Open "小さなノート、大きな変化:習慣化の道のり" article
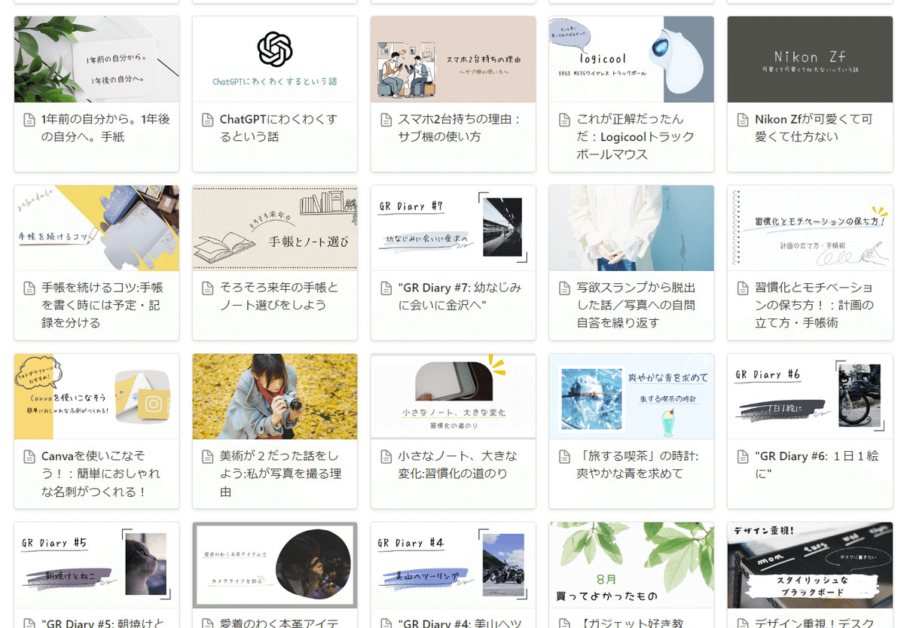This screenshot has width=904, height=628. pos(458,465)
